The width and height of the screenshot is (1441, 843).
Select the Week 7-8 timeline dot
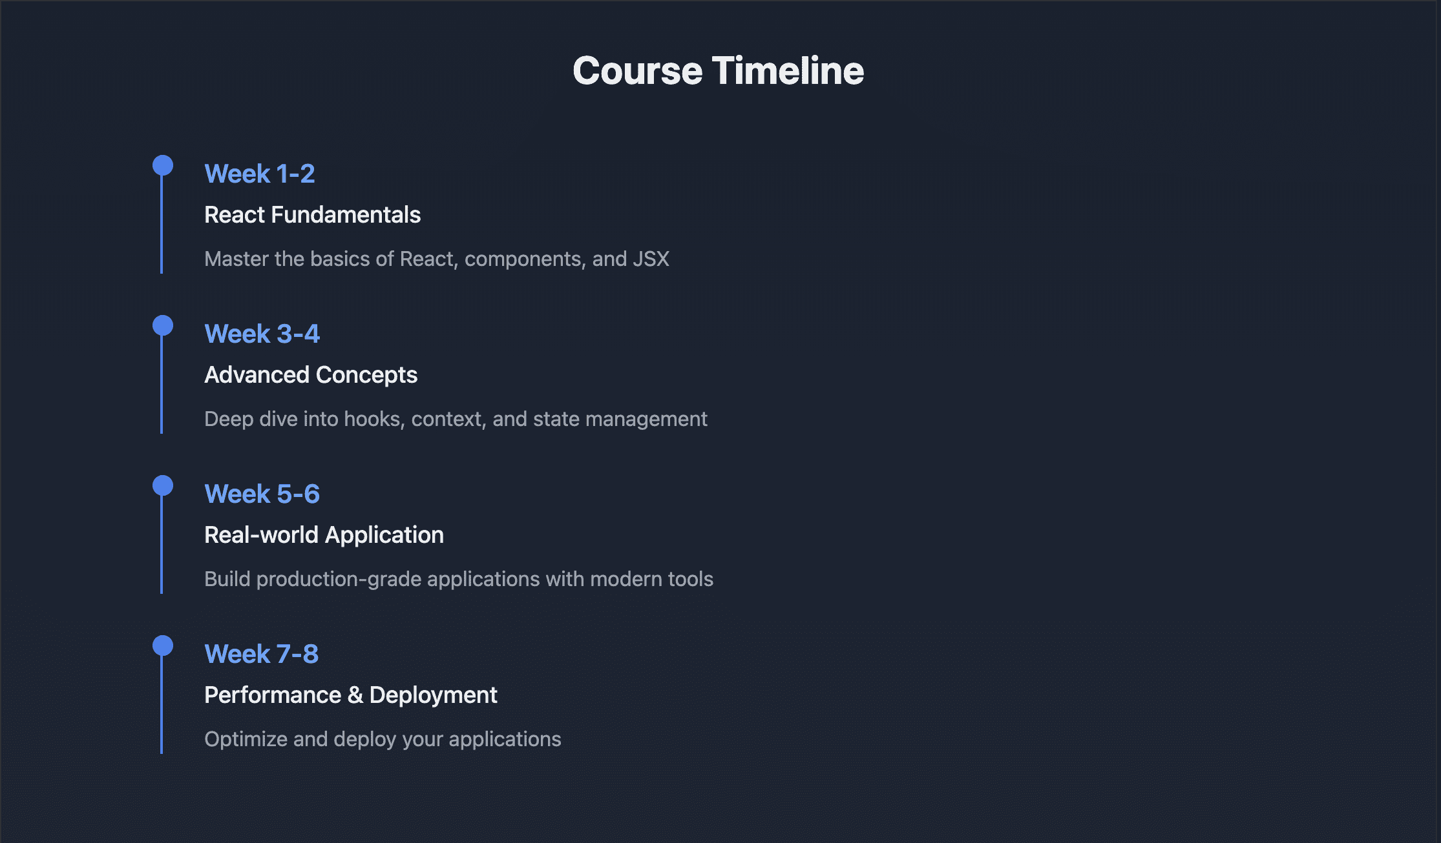tap(163, 645)
